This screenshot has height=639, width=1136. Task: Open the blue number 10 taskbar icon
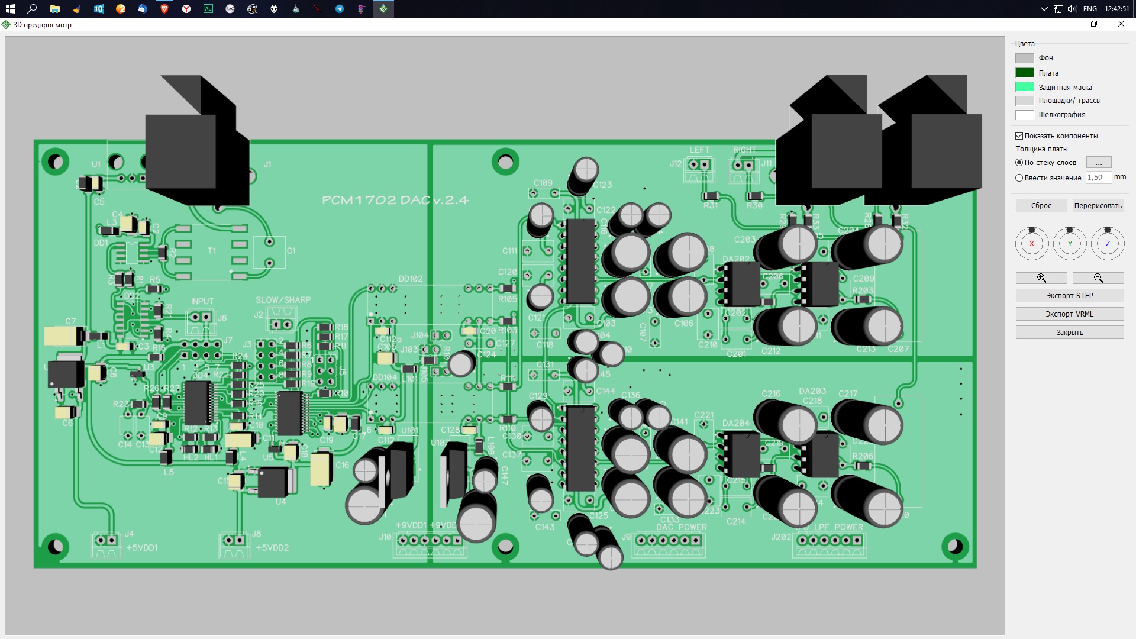tap(99, 9)
